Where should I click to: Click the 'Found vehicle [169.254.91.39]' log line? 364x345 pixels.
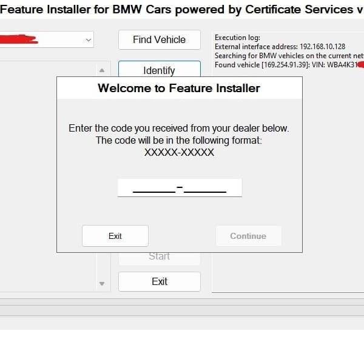point(289,65)
